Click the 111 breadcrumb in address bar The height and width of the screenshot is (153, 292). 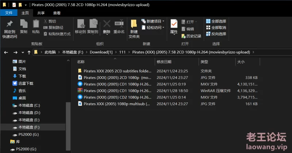tap(122, 52)
